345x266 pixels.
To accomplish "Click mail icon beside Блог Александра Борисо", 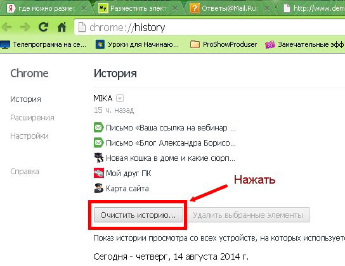I will click(x=98, y=142).
